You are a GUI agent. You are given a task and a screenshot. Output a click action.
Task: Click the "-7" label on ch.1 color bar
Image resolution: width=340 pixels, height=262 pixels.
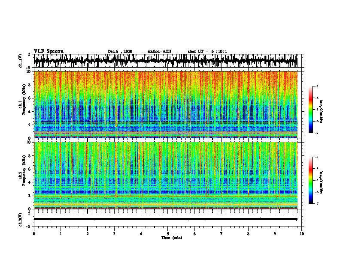pyautogui.click(x=316, y=133)
